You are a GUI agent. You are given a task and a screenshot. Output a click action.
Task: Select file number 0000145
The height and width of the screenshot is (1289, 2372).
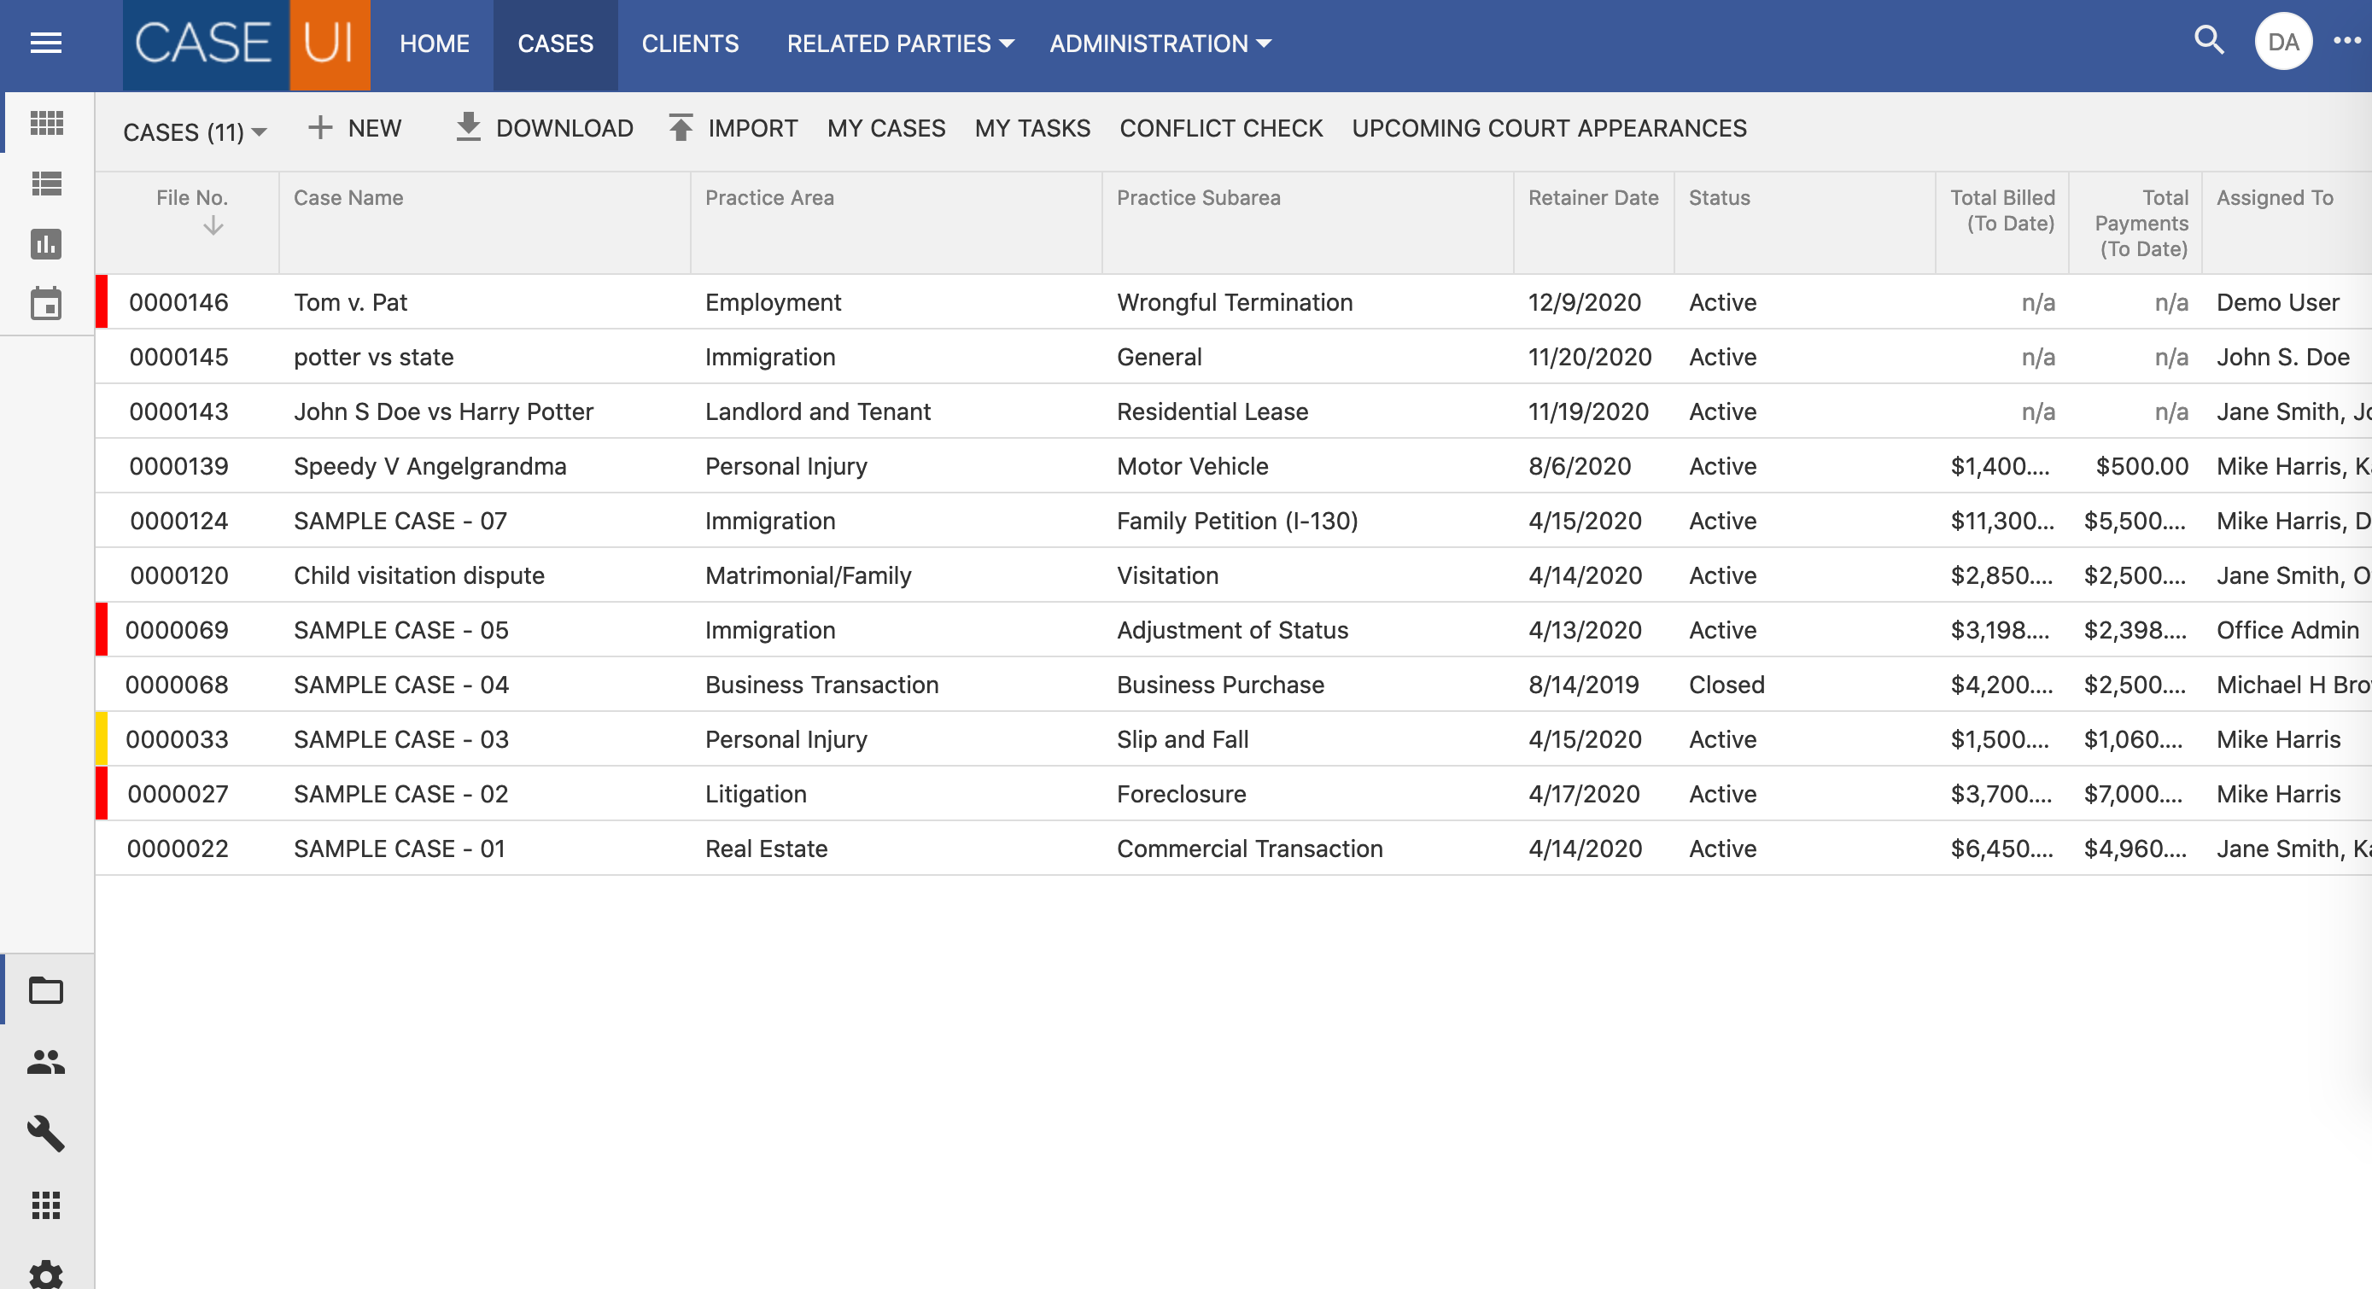point(178,356)
